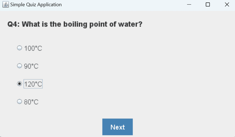The width and height of the screenshot is (235, 137).
Task: Click the boiling point question text
Action: click(75, 24)
